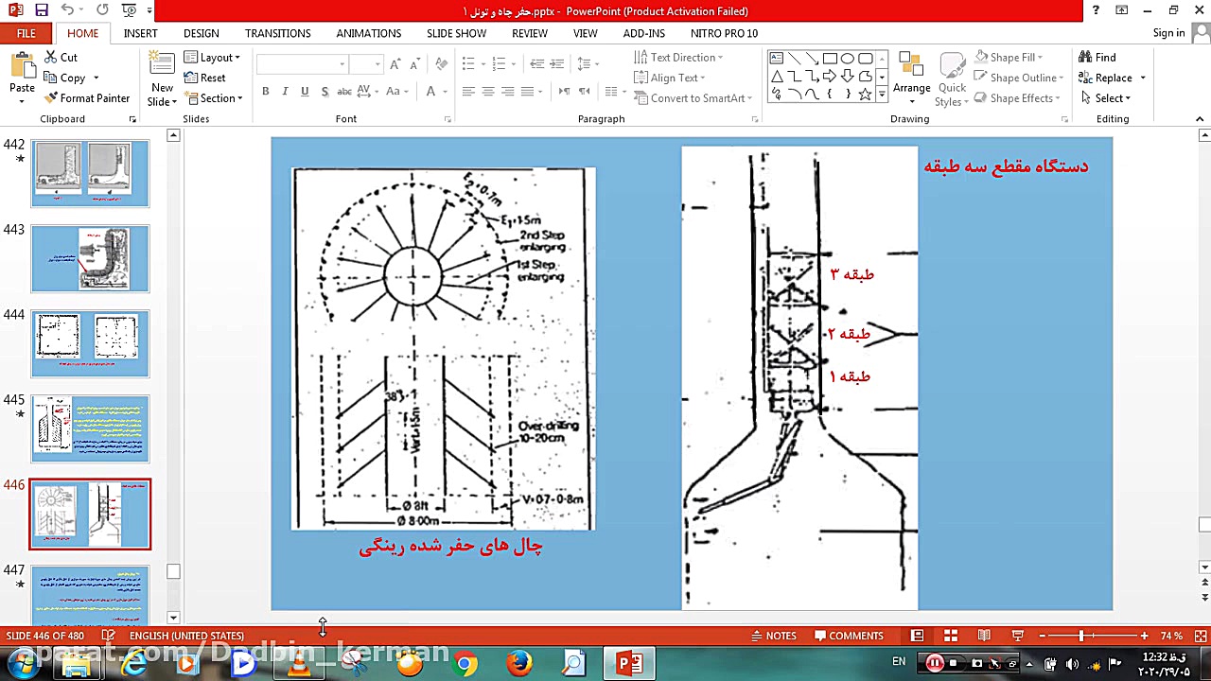The height and width of the screenshot is (681, 1211).
Task: Toggle the Notes pane
Action: [772, 636]
